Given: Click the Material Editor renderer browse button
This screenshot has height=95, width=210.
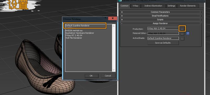Looking at the screenshot, I should click(182, 34).
